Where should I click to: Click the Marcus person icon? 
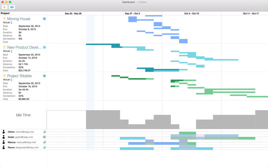pos(4,142)
